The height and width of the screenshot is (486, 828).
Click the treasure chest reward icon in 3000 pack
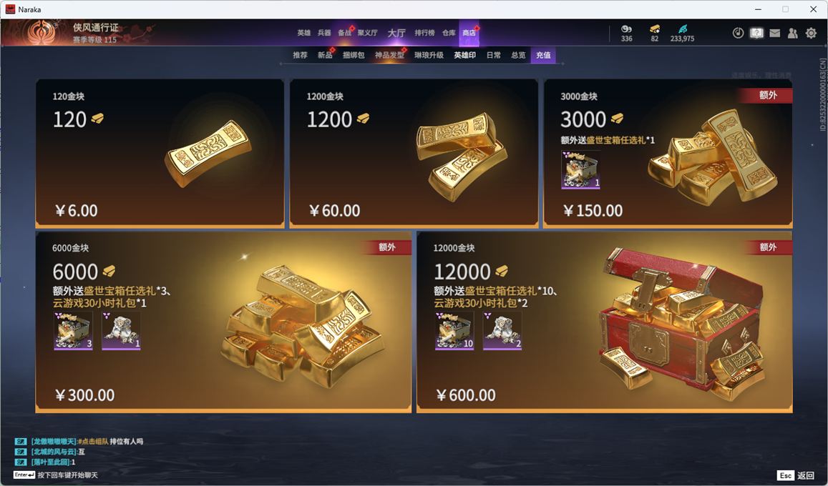(581, 169)
